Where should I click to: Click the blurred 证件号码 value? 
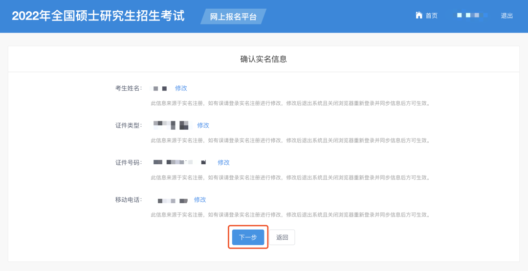coord(179,162)
